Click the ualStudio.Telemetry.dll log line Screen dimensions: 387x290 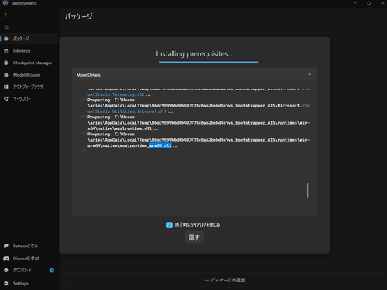[x=115, y=94]
